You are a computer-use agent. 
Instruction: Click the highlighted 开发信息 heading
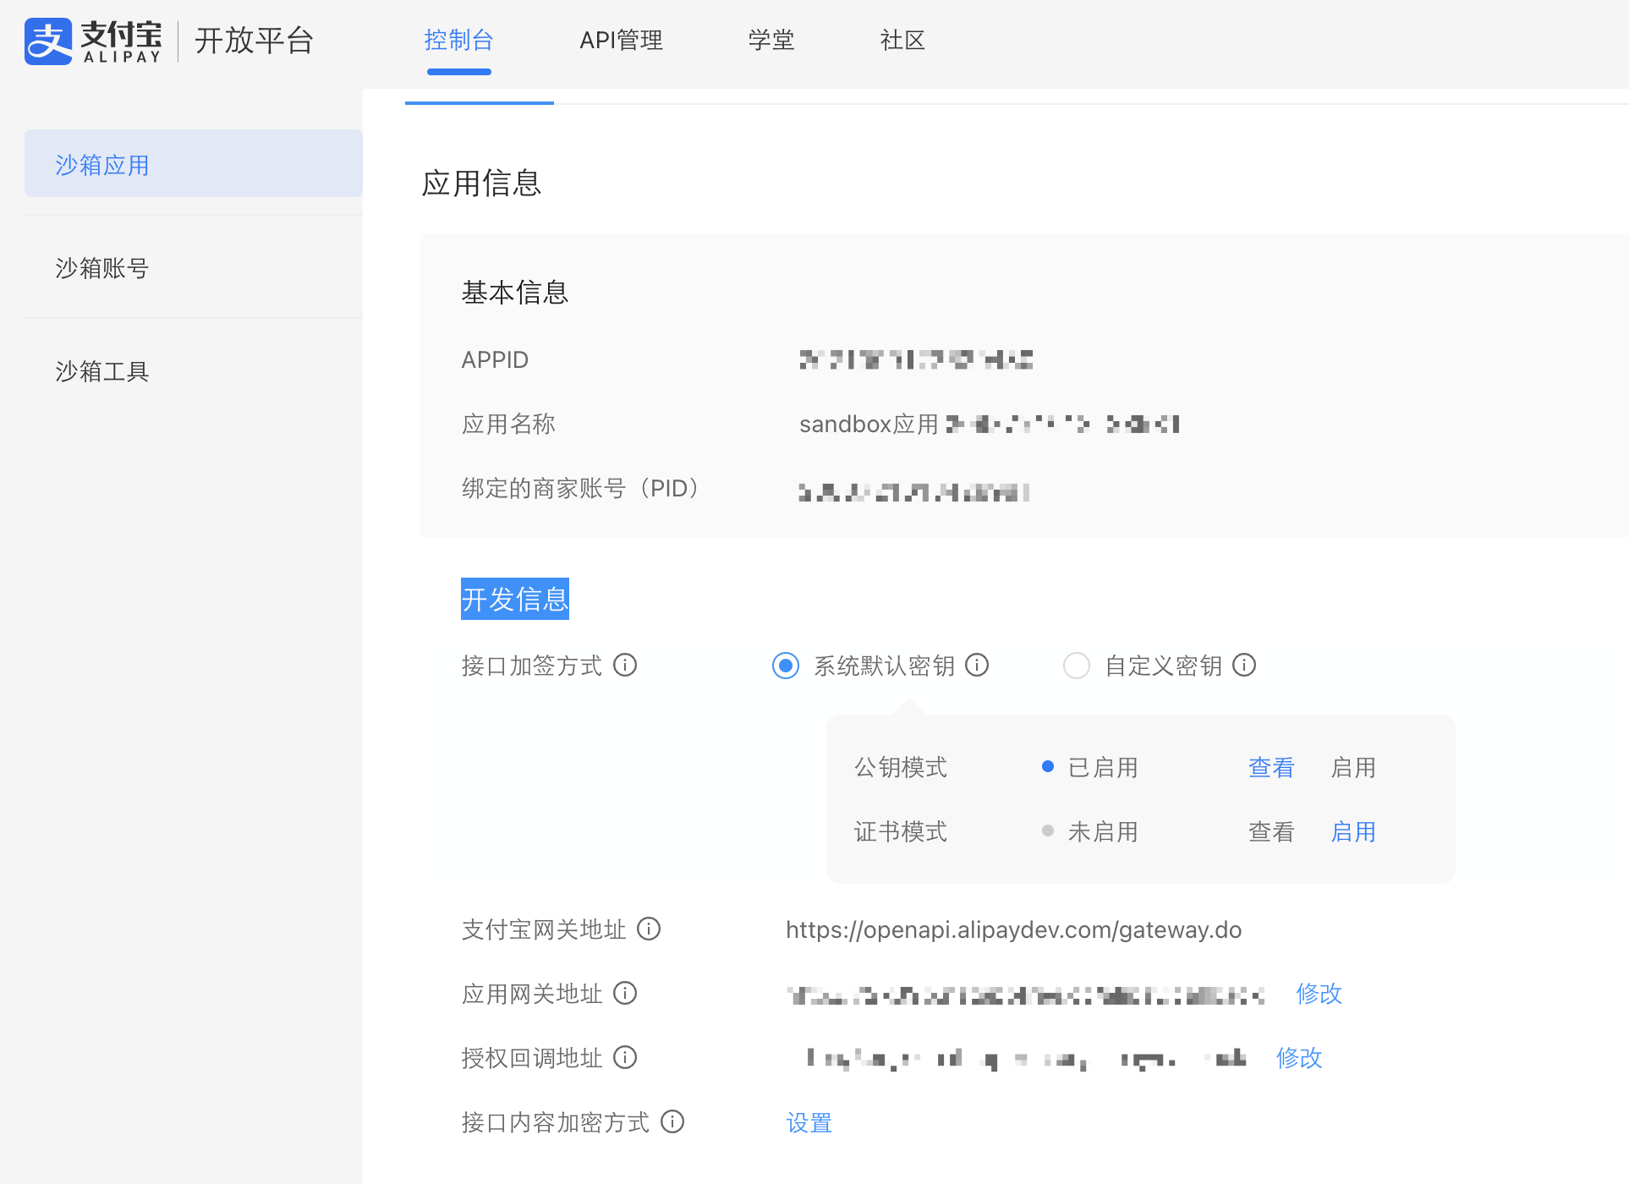(515, 599)
